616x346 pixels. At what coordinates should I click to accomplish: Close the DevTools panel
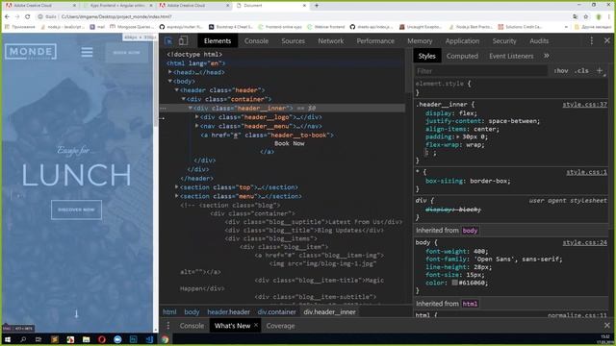click(x=607, y=40)
